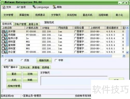Screen dimensions: 130x99
Task: Open the 文件 menu
Action: click(x=6, y=7)
